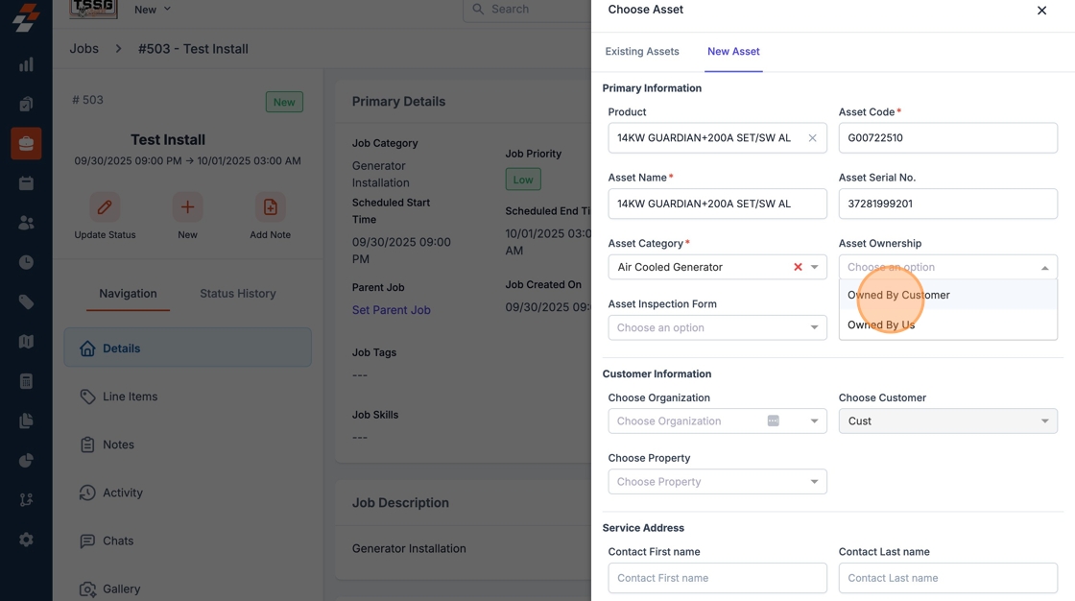Close the Choose Asset panel
Image resolution: width=1075 pixels, height=601 pixels.
click(x=1041, y=11)
